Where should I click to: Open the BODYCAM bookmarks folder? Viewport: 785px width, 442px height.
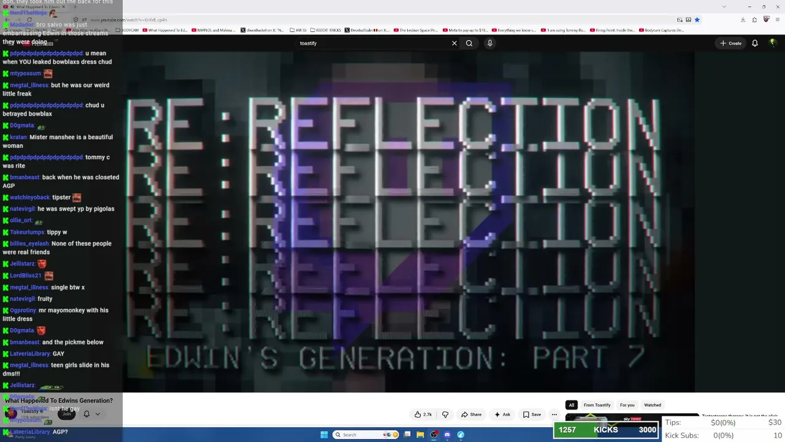coord(127,30)
